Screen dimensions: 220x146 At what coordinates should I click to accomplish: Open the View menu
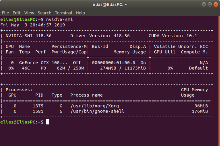(x=29, y=13)
